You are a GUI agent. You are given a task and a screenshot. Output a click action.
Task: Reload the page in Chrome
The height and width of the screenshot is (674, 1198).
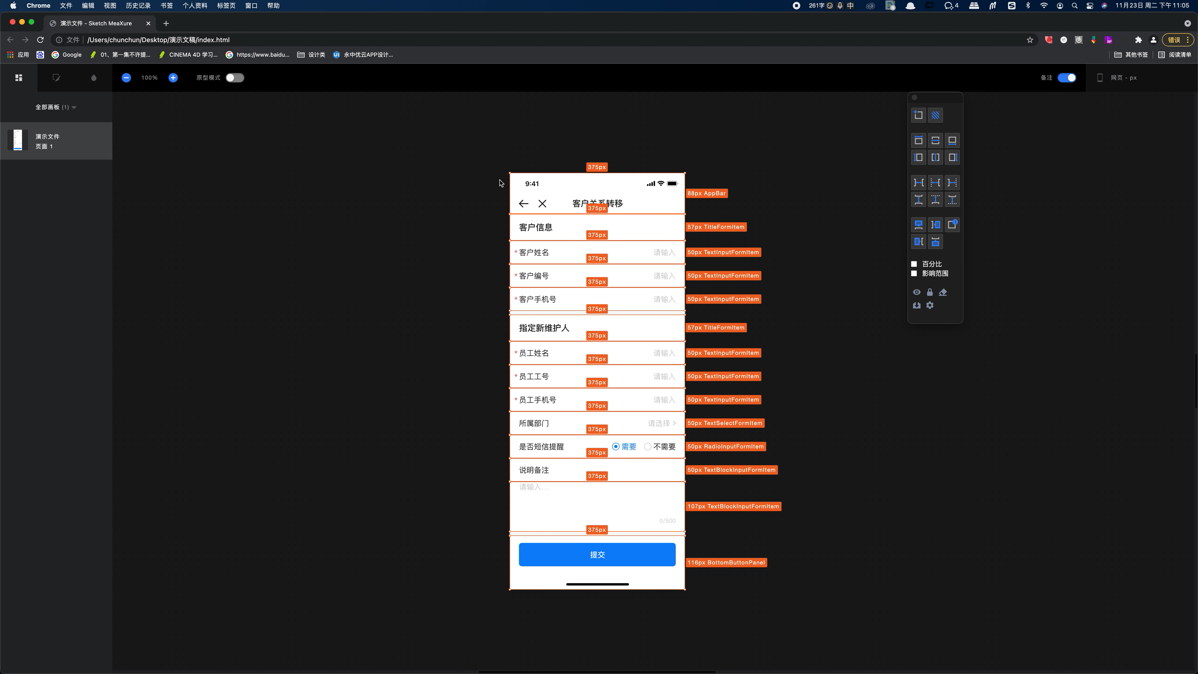[x=40, y=40]
